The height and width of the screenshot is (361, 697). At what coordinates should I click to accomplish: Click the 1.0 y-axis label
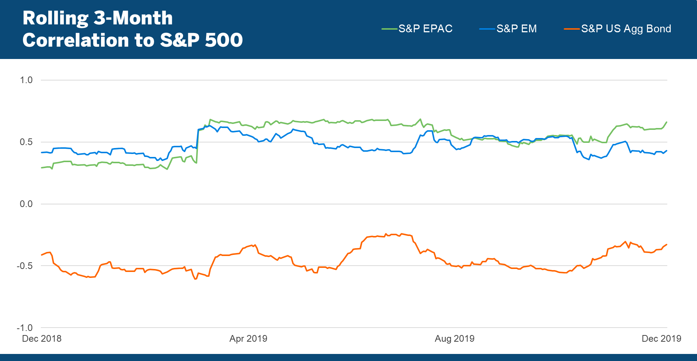(26, 80)
